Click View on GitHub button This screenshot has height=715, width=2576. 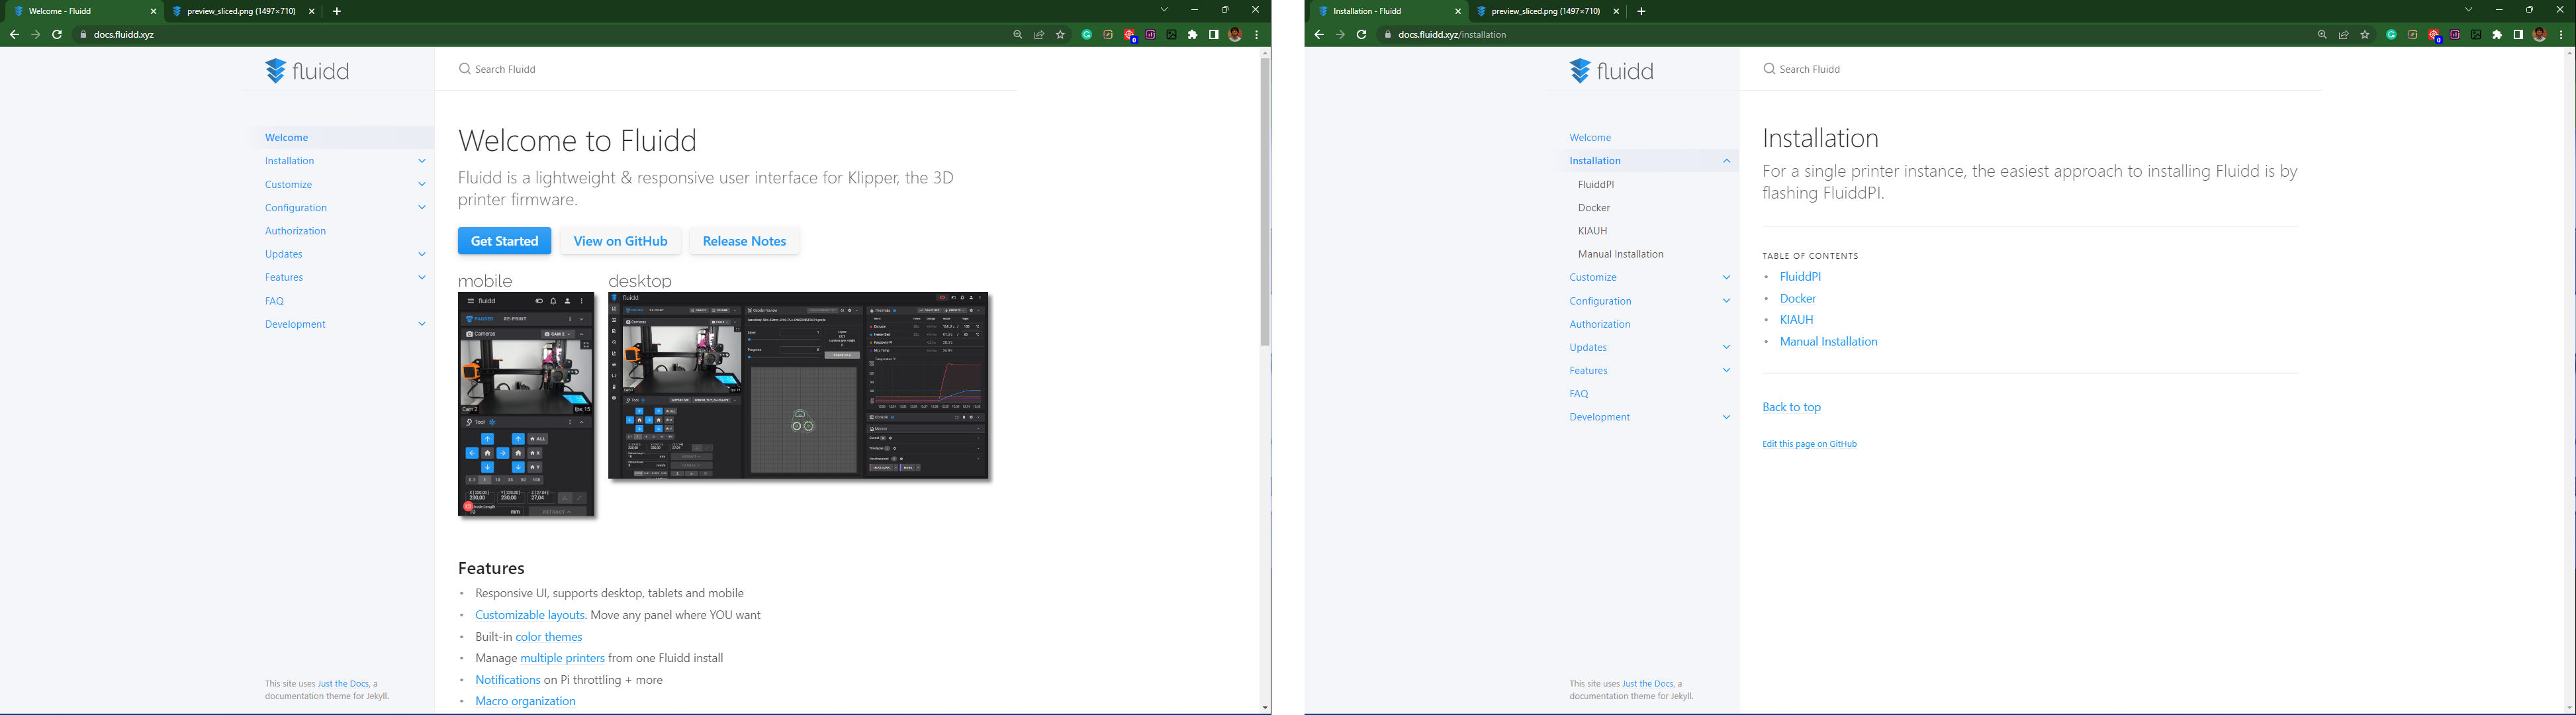point(620,241)
